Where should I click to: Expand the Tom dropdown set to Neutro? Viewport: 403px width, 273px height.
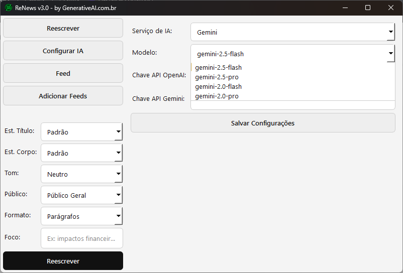click(x=81, y=175)
